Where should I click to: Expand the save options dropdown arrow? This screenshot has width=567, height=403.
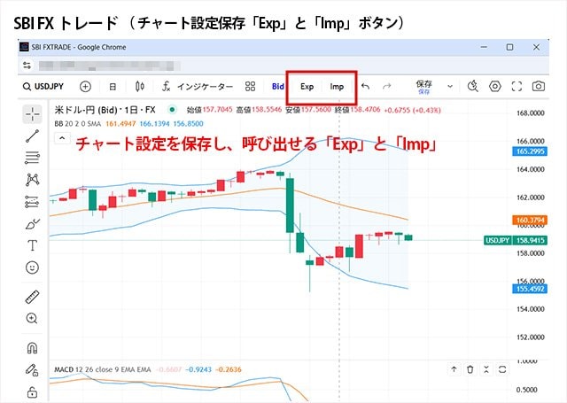[x=450, y=87]
